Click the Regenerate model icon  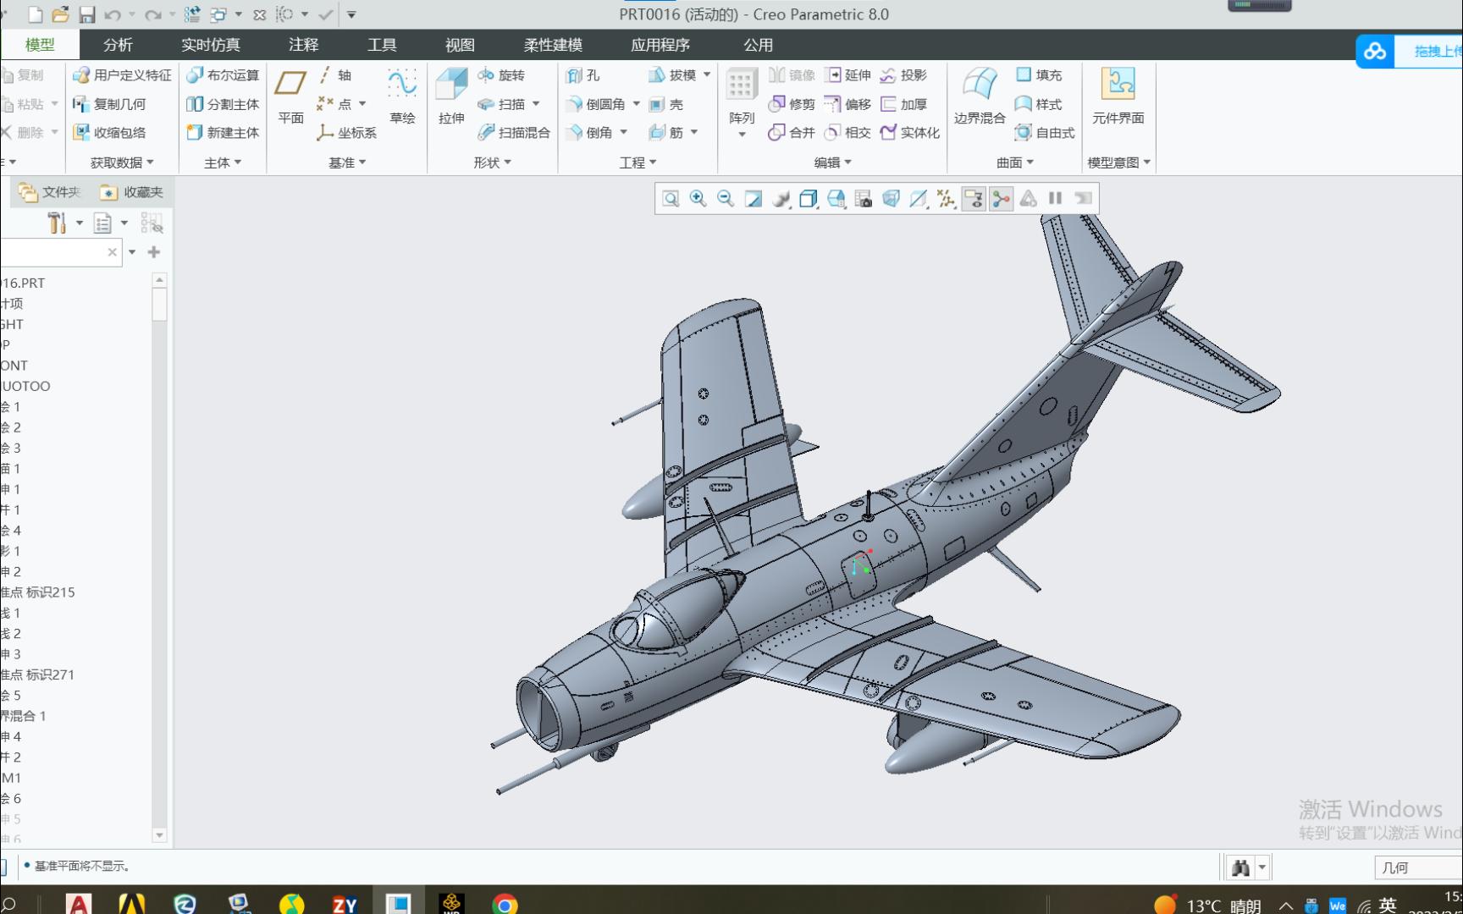pos(192,14)
